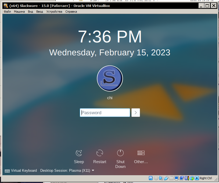
Task: Click the audio speaker status icon
Action: click(x=161, y=178)
